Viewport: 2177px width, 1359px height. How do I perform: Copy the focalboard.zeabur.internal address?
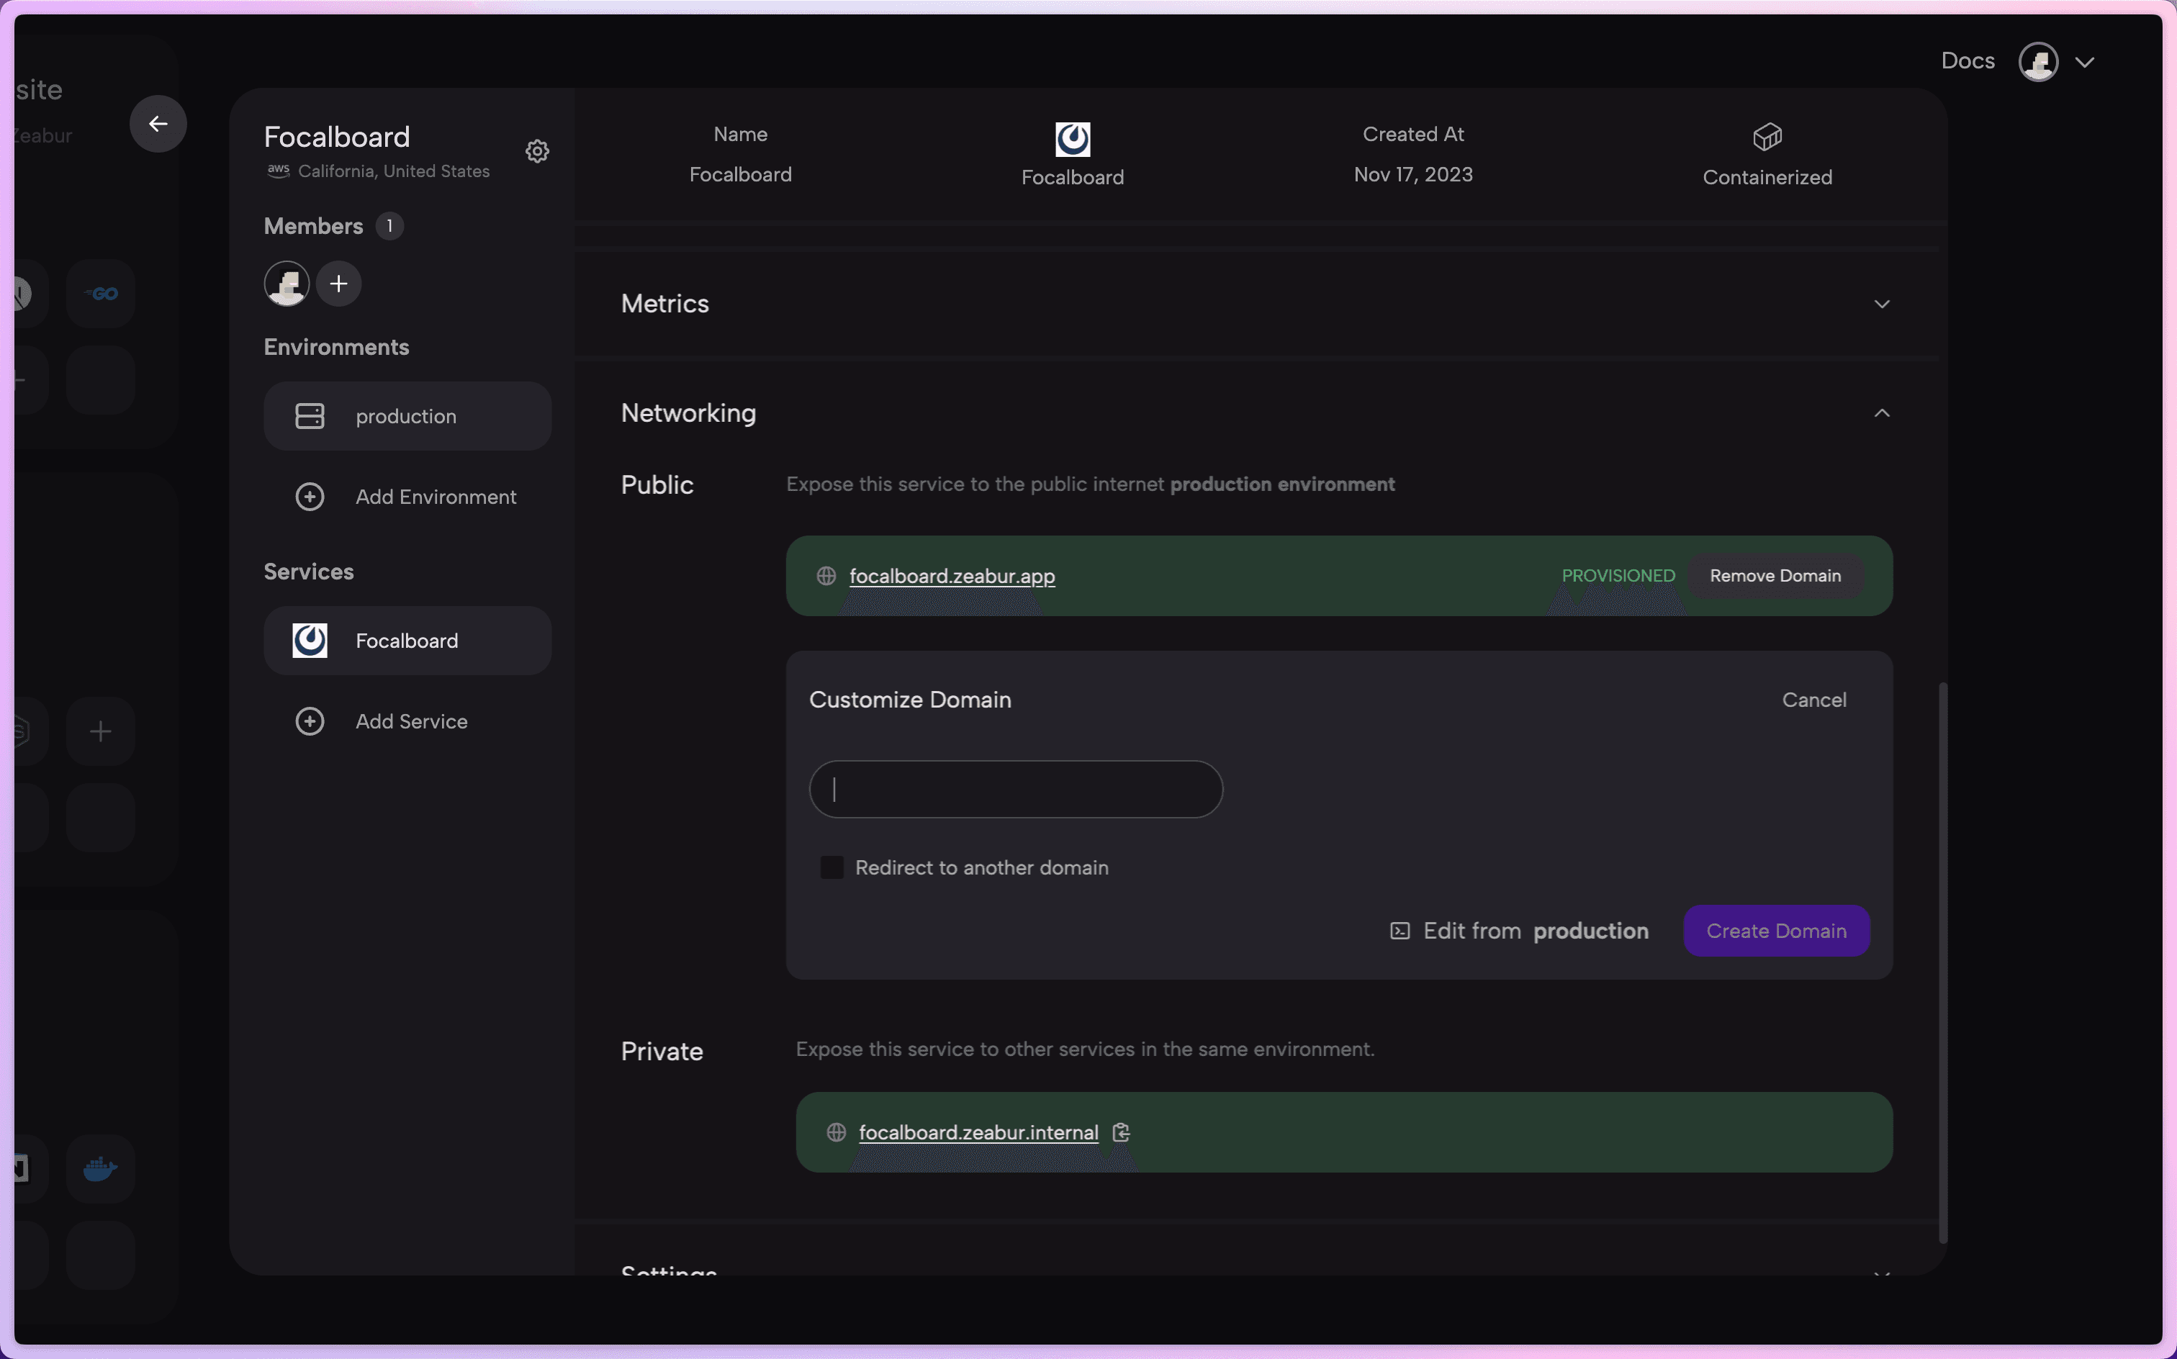[x=1121, y=1132]
